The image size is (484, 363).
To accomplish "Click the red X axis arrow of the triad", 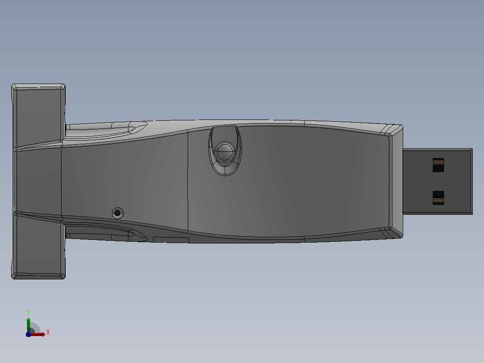I will coord(38,334).
